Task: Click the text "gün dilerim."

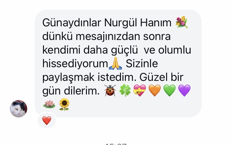Action: click(71, 91)
